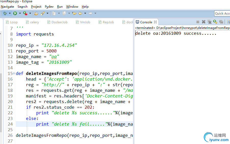The height and width of the screenshot is (144, 230).
Task: Open the Debug configurations dropdown arrow
Action: (10, 13)
